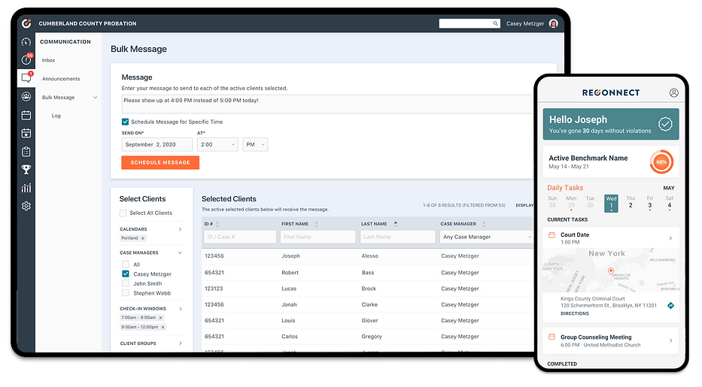Select the Communication chat icon in sidebar
Screen dimensions: 702x387
coord(26,77)
